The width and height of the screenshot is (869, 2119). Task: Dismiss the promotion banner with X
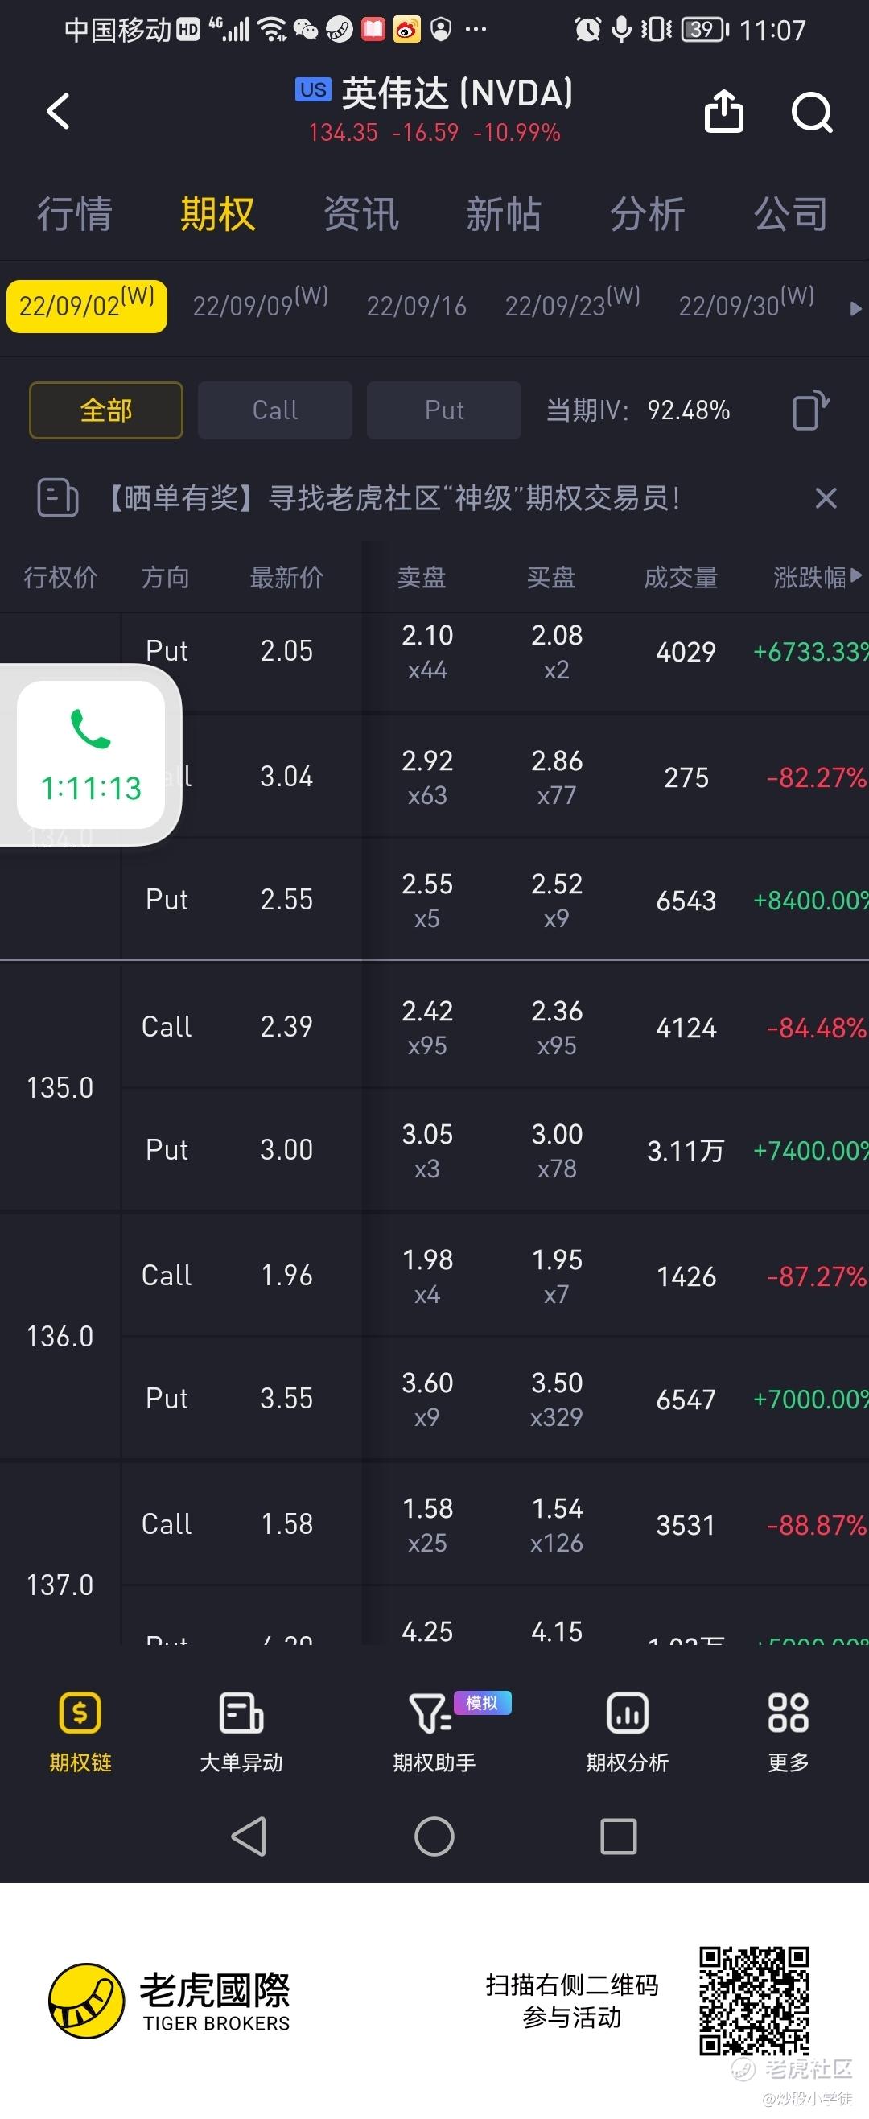click(x=826, y=497)
